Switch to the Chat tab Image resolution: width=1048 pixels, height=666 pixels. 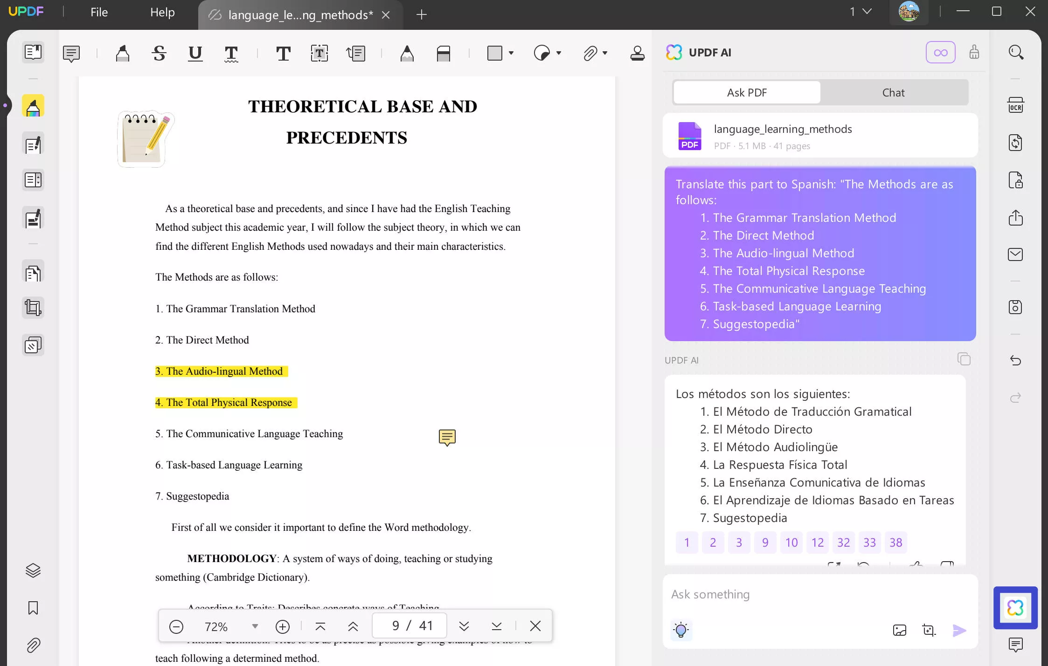coord(893,92)
